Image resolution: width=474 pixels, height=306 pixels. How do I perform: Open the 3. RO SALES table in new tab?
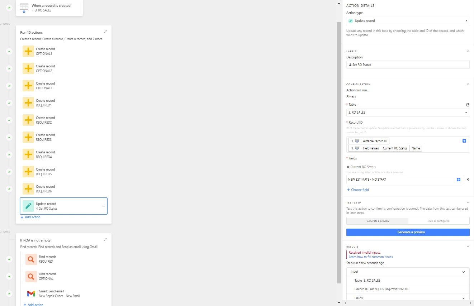tap(468, 105)
